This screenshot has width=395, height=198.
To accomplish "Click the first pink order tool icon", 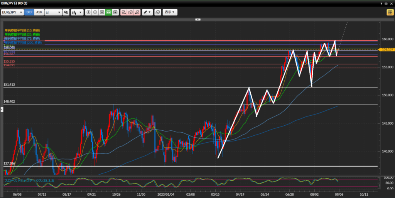I will [x=124, y=12].
